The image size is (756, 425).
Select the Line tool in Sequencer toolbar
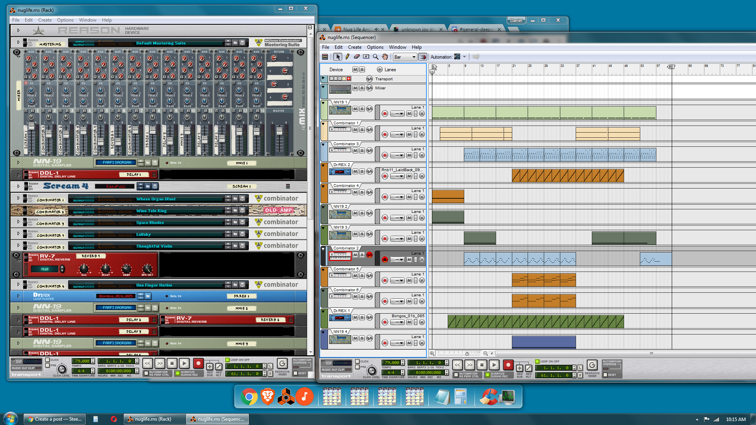click(366, 57)
